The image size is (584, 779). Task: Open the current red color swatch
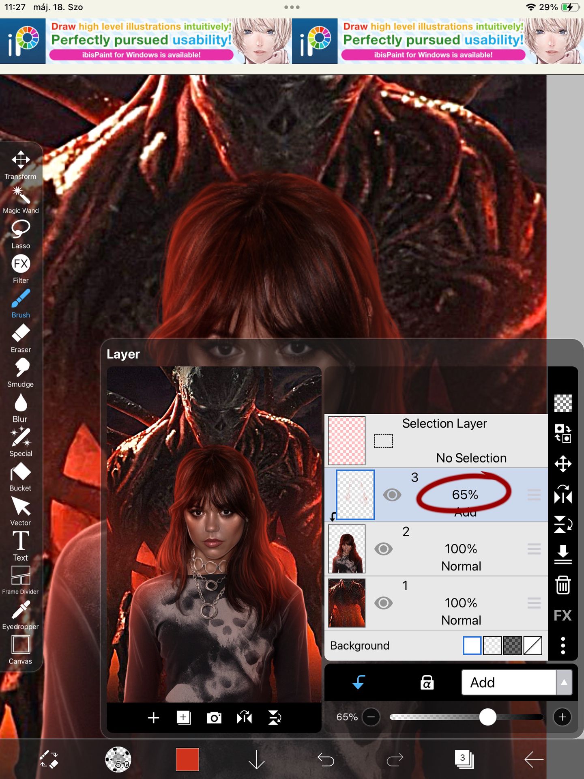pos(187,759)
